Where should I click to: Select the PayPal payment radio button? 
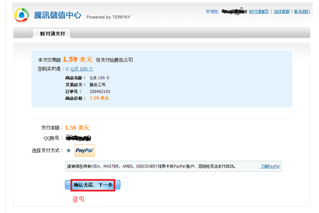(68, 150)
